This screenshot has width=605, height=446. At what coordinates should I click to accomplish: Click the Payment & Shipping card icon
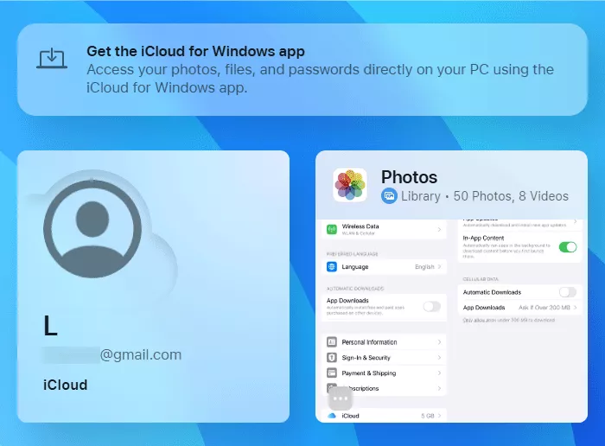click(331, 373)
